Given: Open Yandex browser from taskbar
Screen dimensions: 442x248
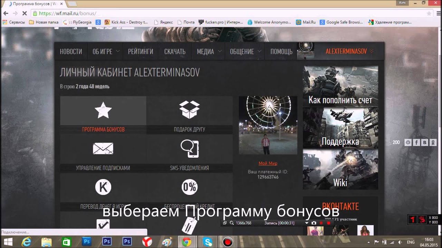Looking at the screenshot, I should coord(147,242).
